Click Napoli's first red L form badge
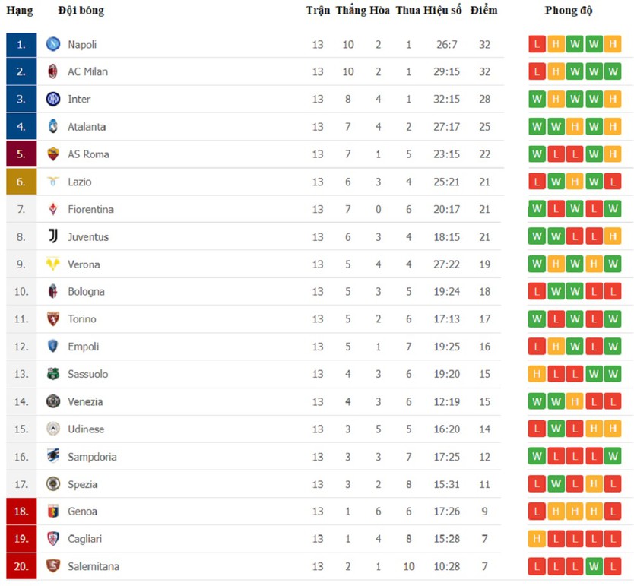The image size is (634, 586). click(537, 44)
